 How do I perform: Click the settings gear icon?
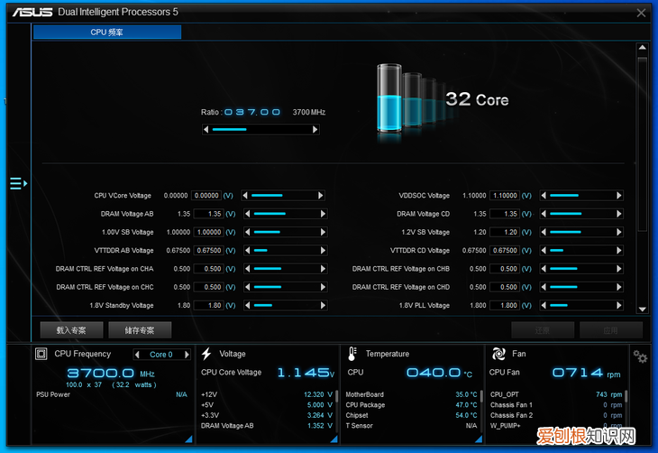pos(640,356)
